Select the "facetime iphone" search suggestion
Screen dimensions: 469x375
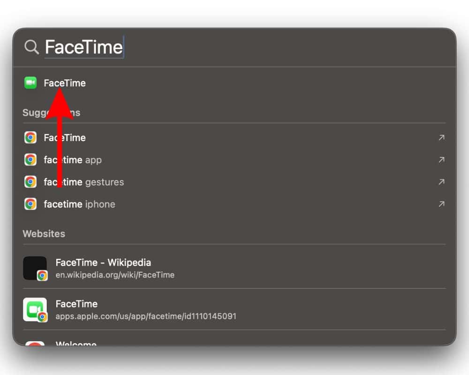coord(79,204)
